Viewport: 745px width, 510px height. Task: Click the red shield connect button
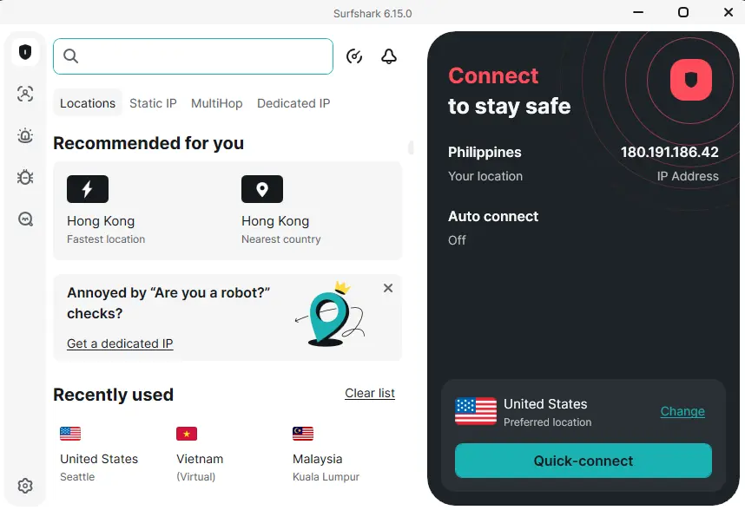point(691,80)
